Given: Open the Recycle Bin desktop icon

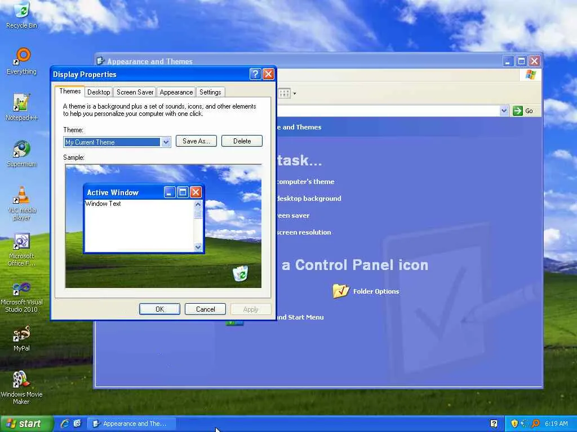Looking at the screenshot, I should pyautogui.click(x=22, y=15).
